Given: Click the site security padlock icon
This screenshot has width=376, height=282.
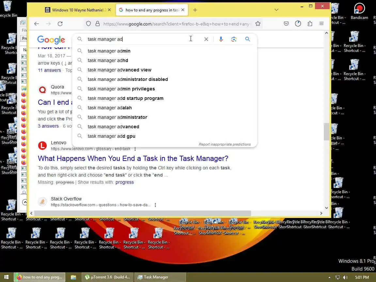Looking at the screenshot, I should [x=97, y=24].
